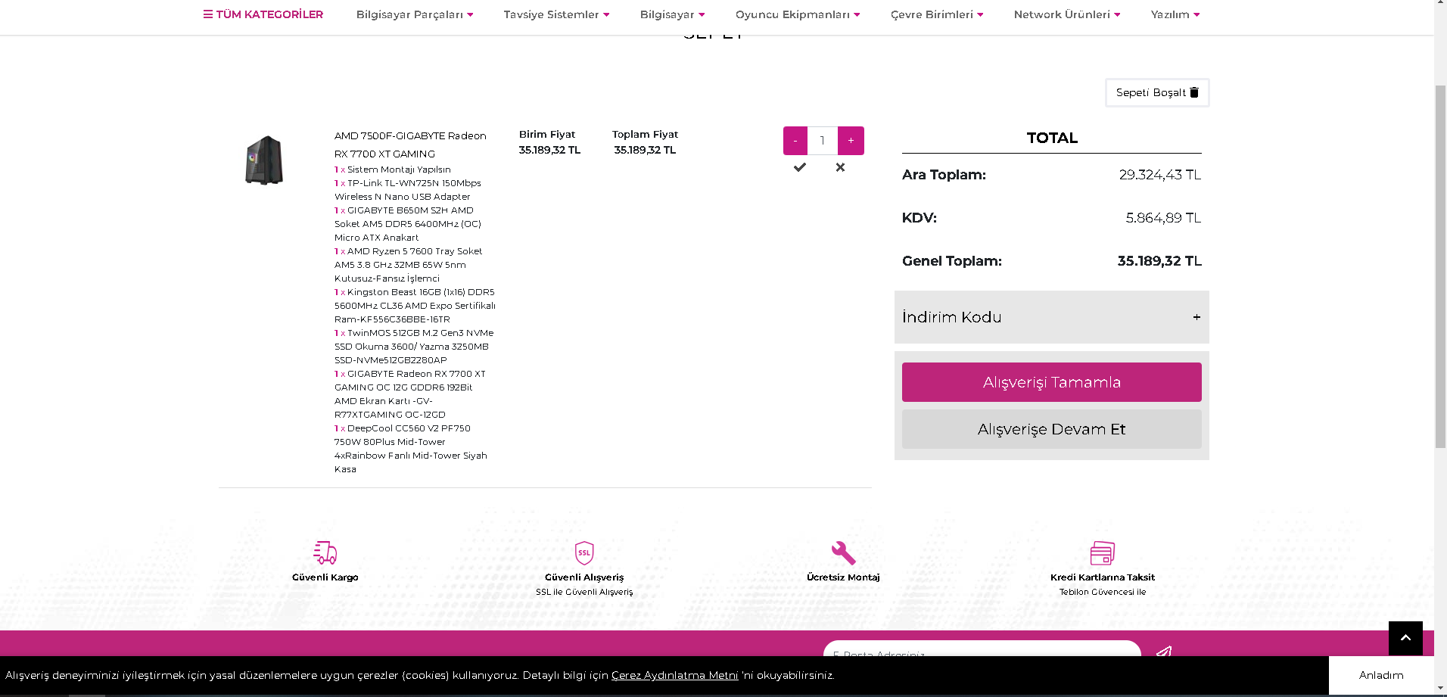Click Alışverişe Devam Et button
1447x697 pixels.
[x=1052, y=429]
